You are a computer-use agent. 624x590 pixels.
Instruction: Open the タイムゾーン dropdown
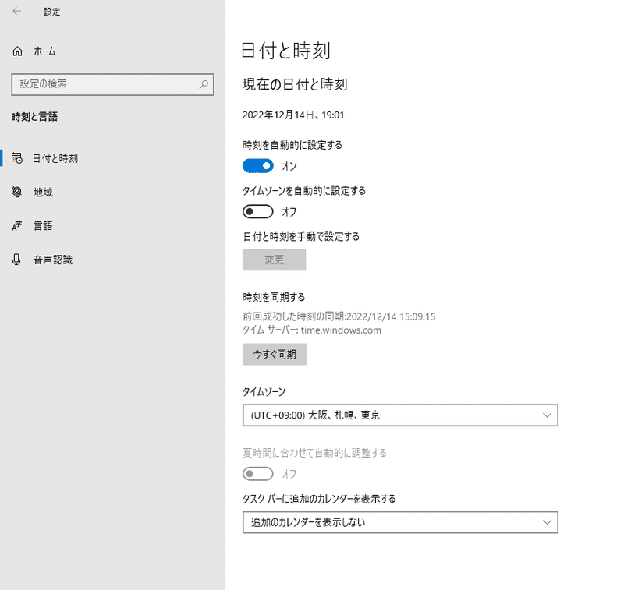[400, 415]
